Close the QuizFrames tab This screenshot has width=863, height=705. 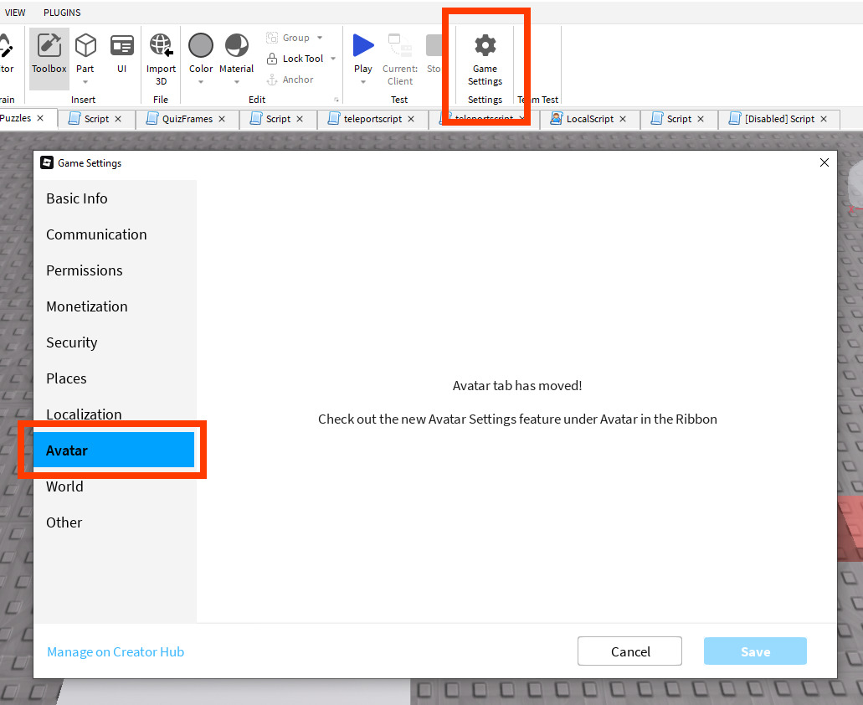[x=222, y=119]
